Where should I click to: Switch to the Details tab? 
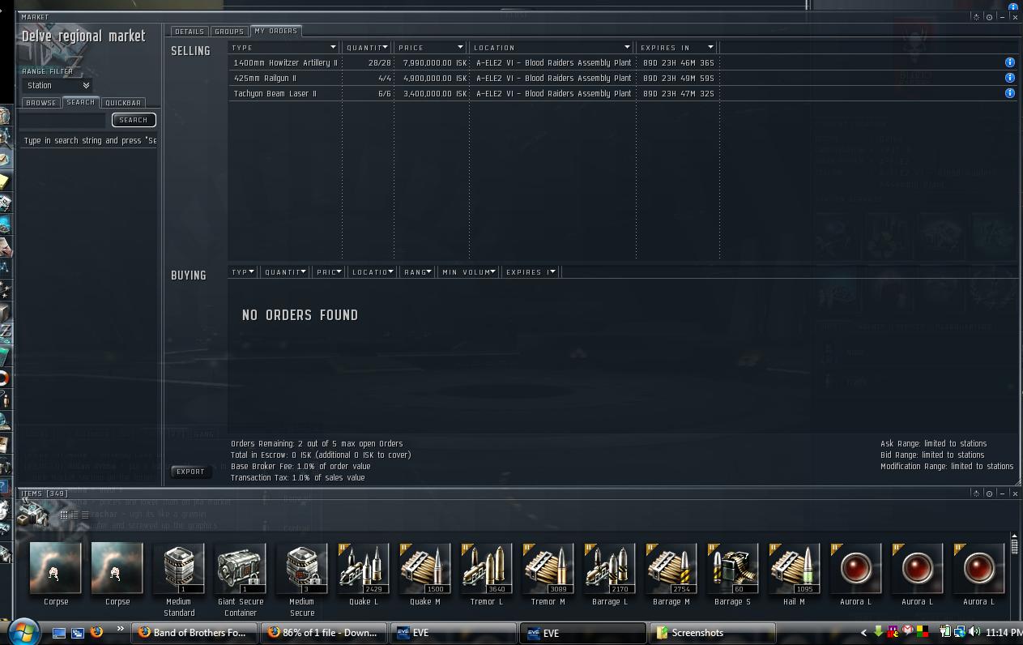(x=189, y=32)
